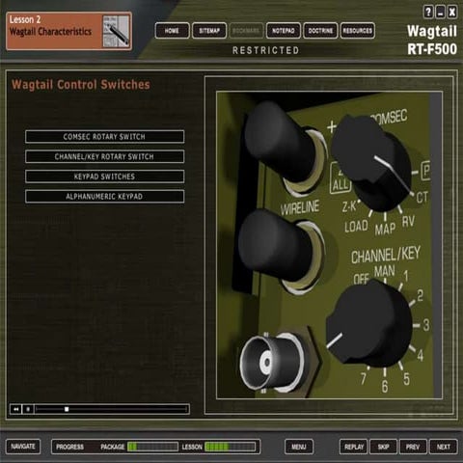This screenshot has width=463, height=463.
Task: Click the help question mark icon
Action: pos(428,13)
